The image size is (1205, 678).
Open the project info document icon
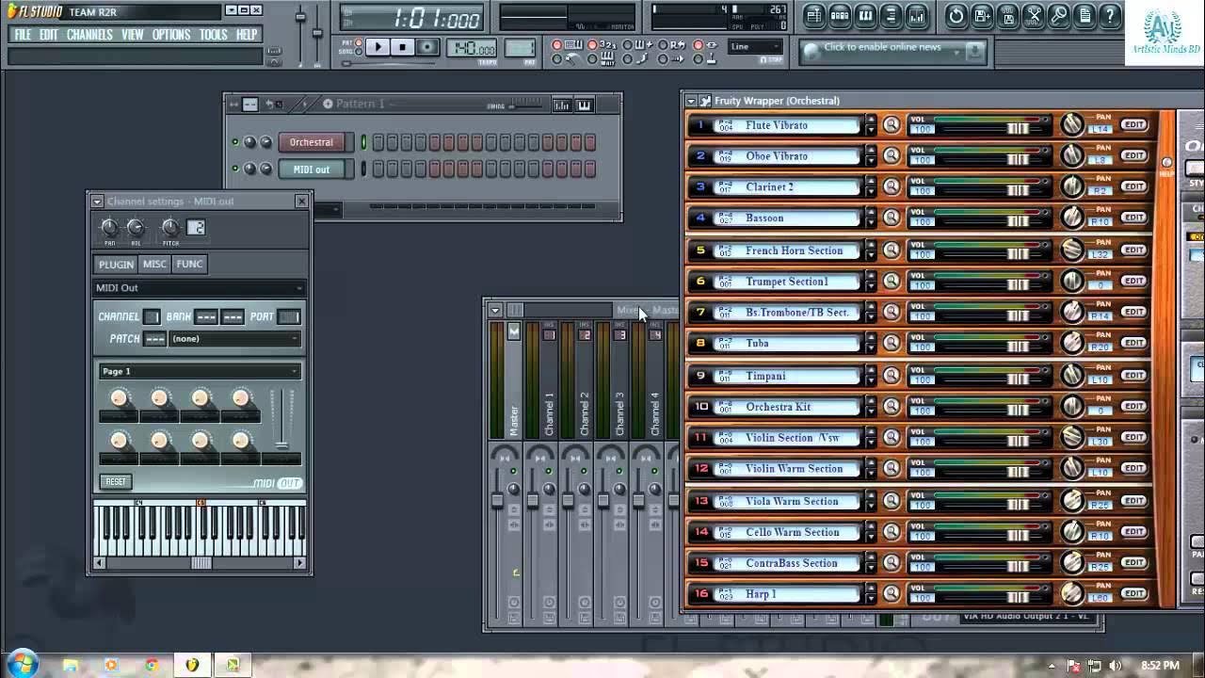1084,16
